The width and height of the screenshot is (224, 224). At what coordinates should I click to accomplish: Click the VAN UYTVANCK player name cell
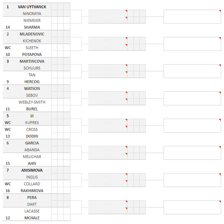(x=32, y=7)
